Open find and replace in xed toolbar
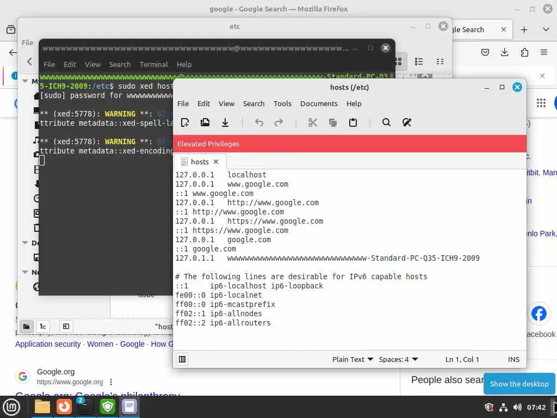 pos(407,122)
